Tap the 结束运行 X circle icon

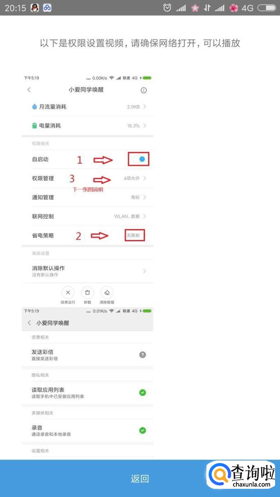coord(68,292)
